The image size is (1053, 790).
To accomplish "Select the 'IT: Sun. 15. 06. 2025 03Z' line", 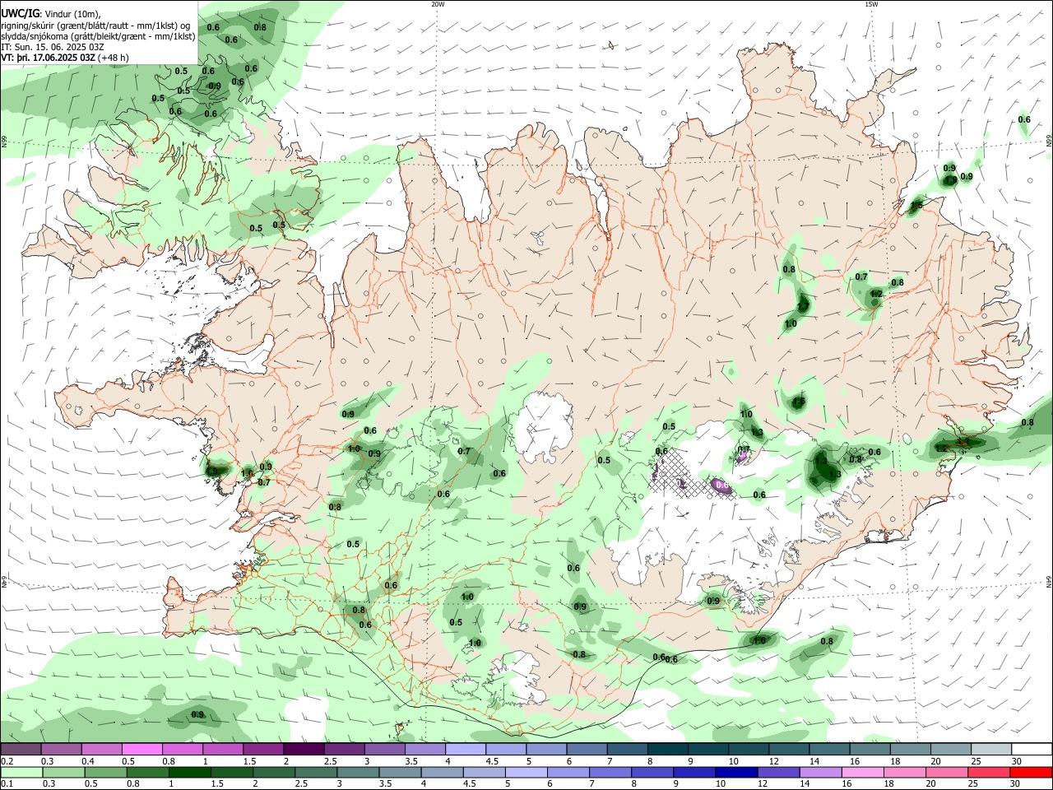I will [x=53, y=47].
